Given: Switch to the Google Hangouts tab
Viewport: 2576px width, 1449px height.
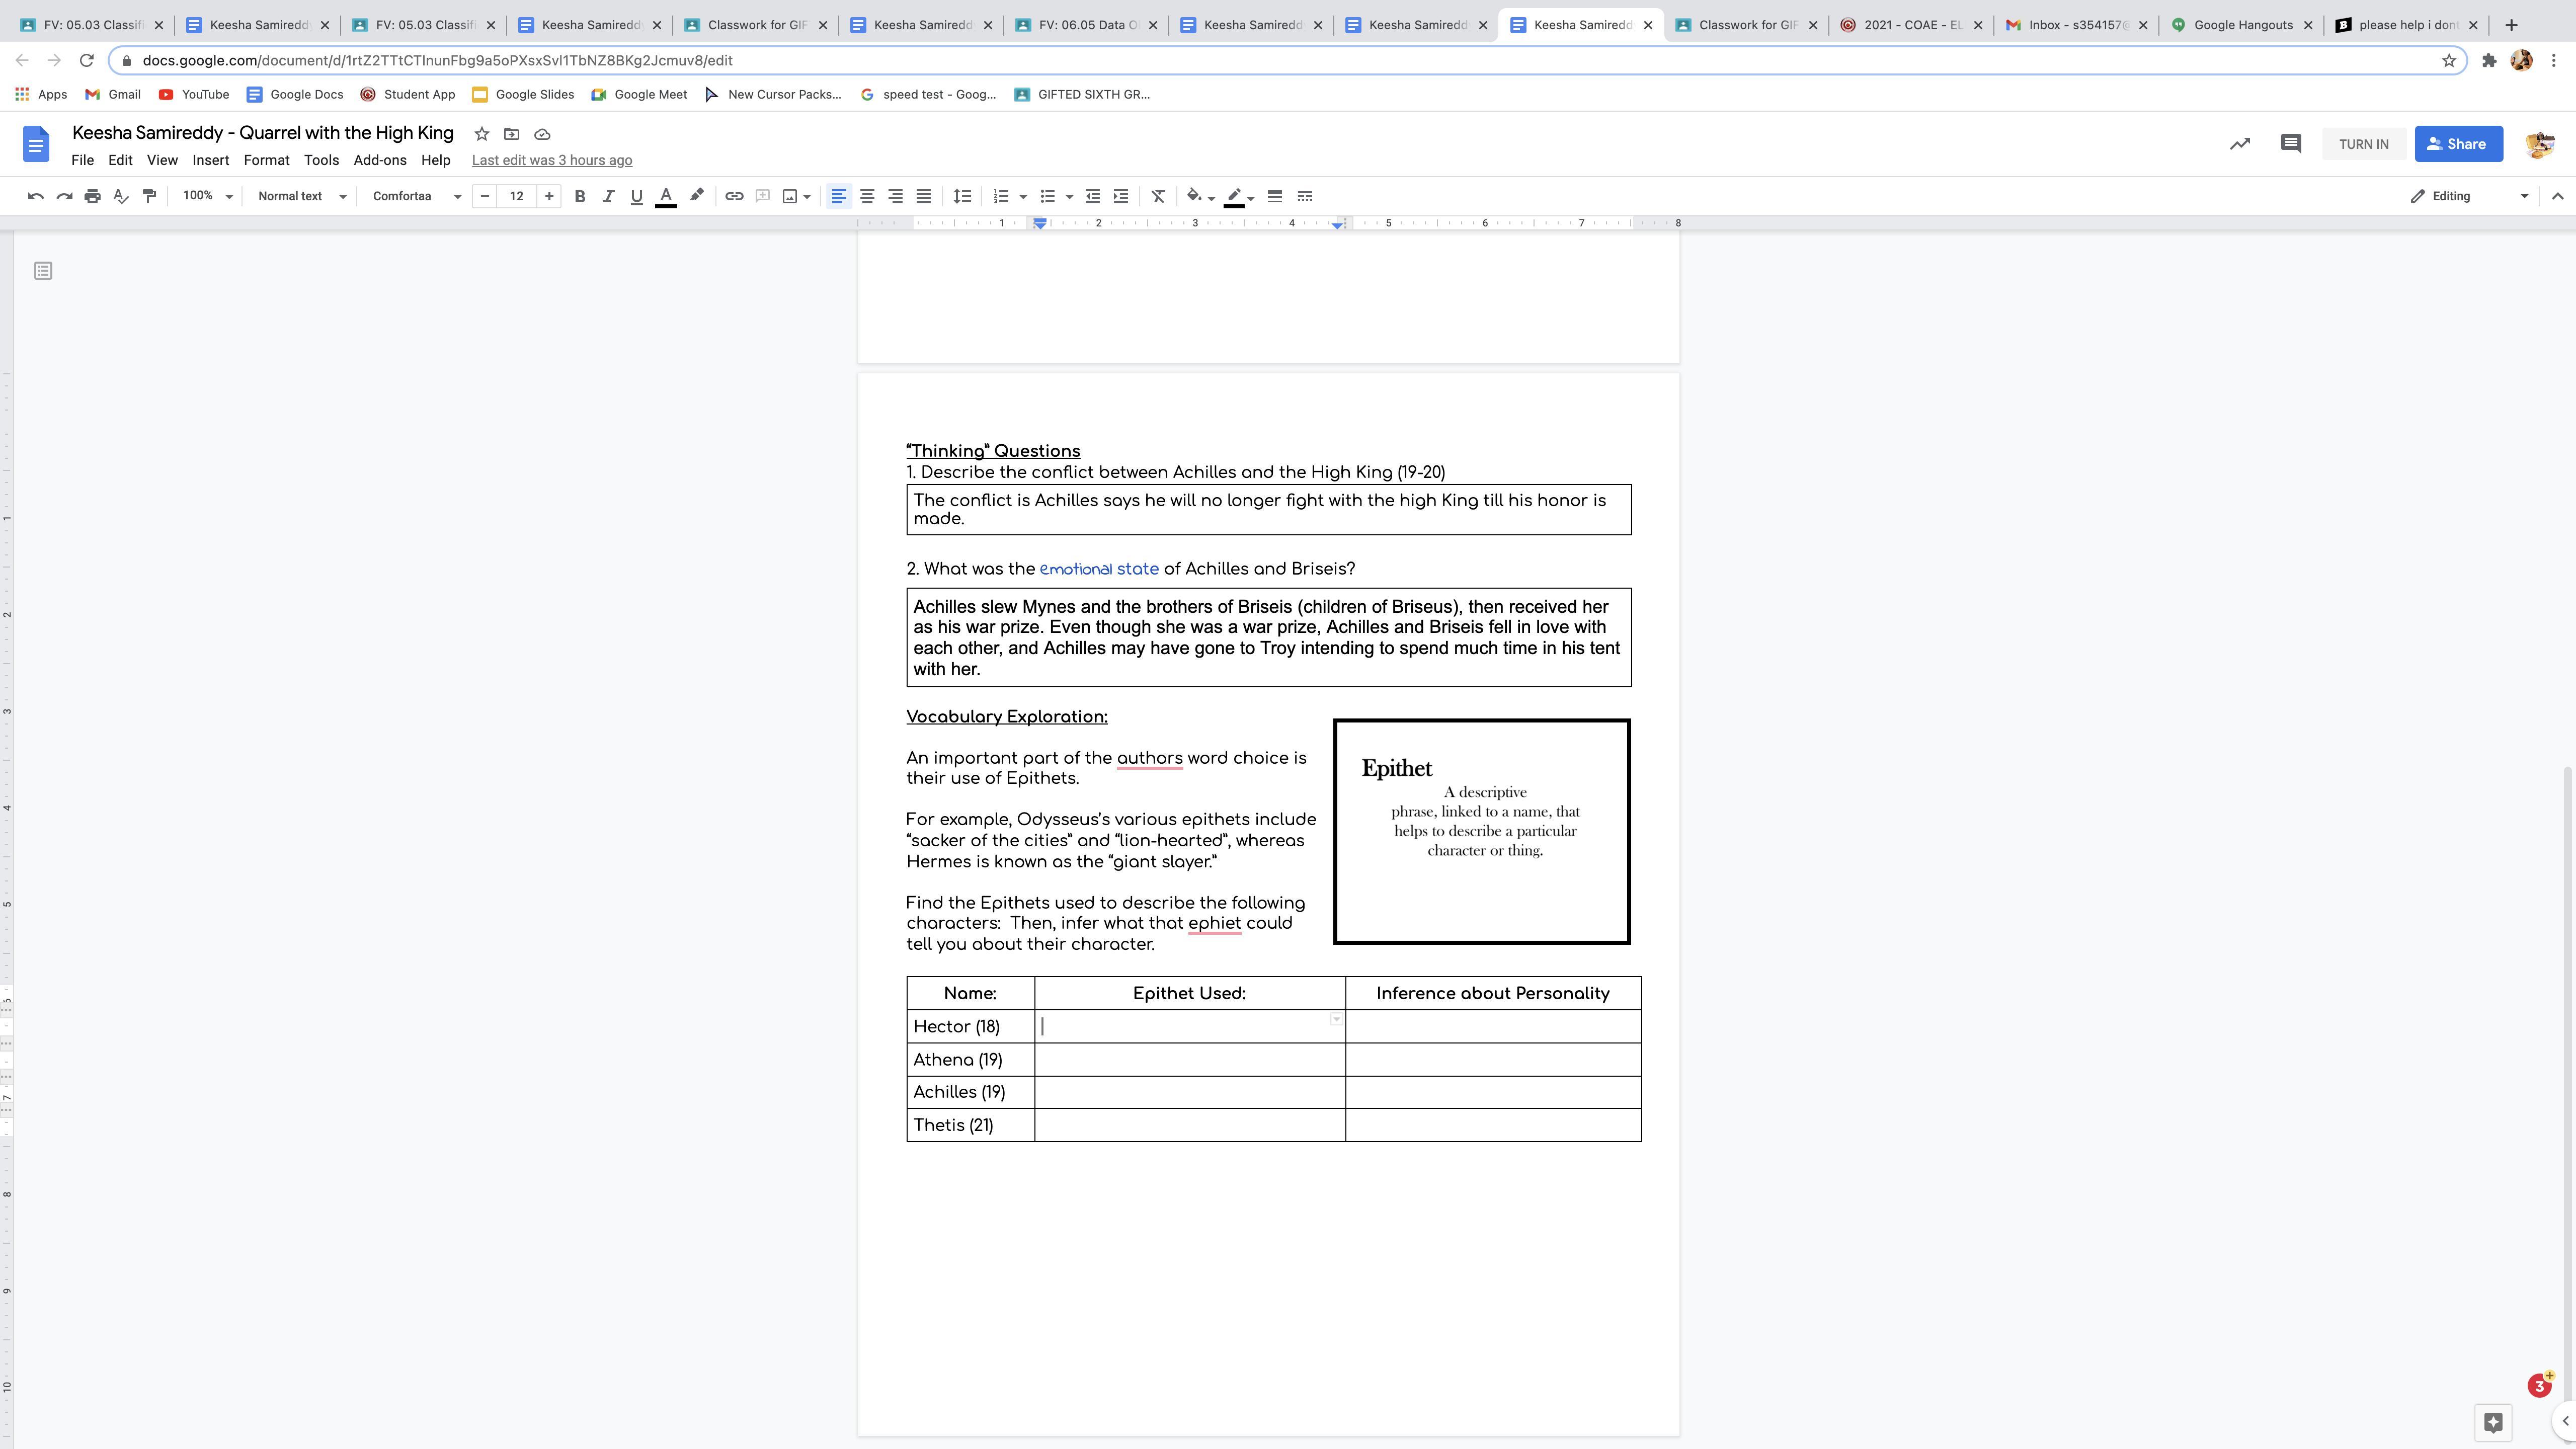Looking at the screenshot, I should (x=2242, y=25).
